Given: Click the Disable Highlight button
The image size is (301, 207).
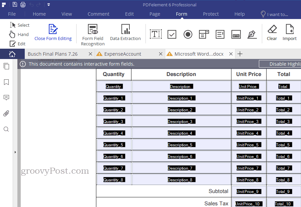Looking at the screenshot, I should (280, 64).
